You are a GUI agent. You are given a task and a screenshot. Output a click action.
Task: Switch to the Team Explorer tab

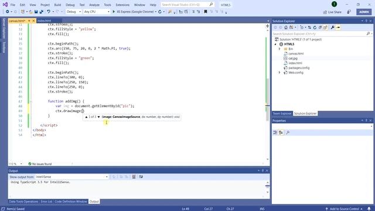(x=282, y=114)
